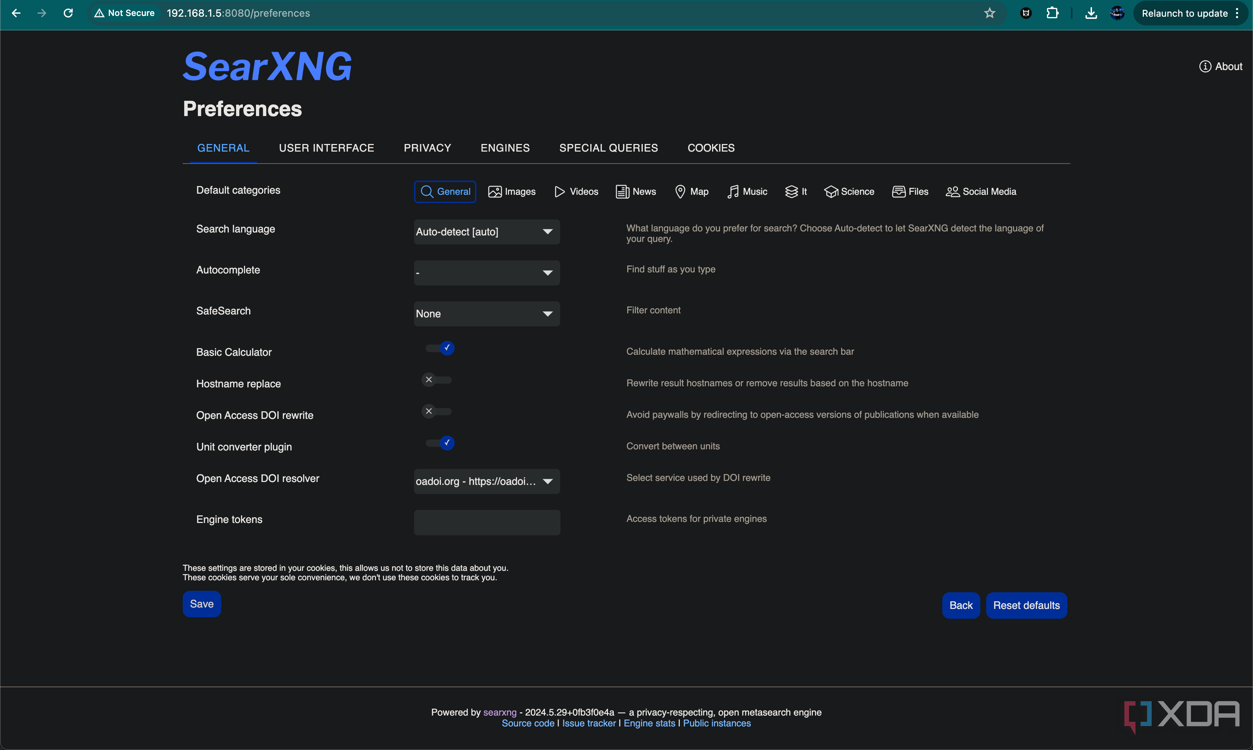Reload the page
This screenshot has height=750, width=1253.
pyautogui.click(x=68, y=13)
